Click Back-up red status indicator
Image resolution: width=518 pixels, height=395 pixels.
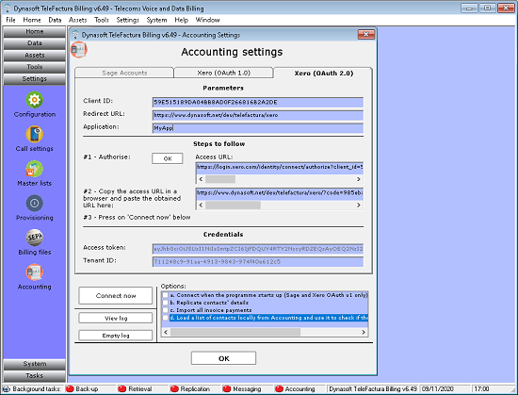(x=70, y=389)
